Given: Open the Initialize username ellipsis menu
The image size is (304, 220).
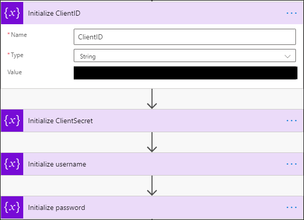Looking at the screenshot, I should pyautogui.click(x=291, y=164).
